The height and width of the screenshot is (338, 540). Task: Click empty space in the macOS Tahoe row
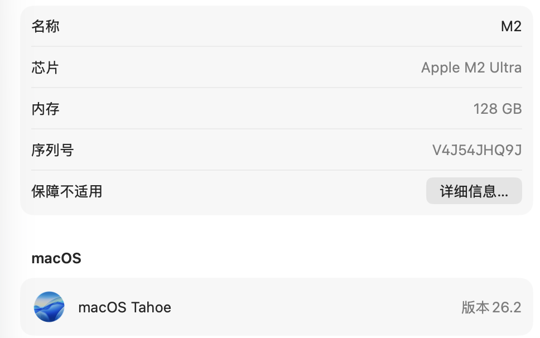(x=312, y=307)
